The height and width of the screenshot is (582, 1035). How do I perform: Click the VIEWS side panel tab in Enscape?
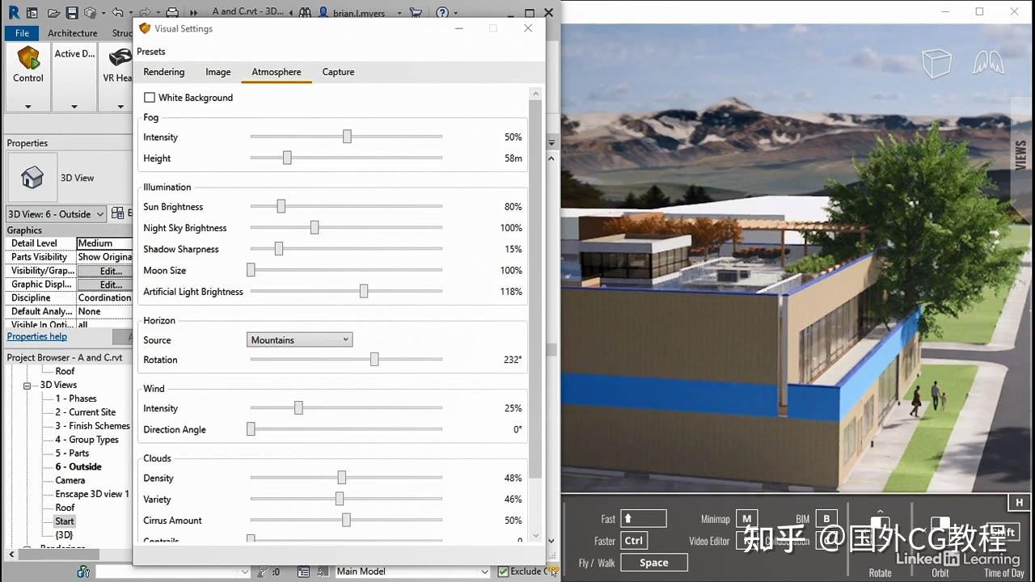tap(1021, 155)
